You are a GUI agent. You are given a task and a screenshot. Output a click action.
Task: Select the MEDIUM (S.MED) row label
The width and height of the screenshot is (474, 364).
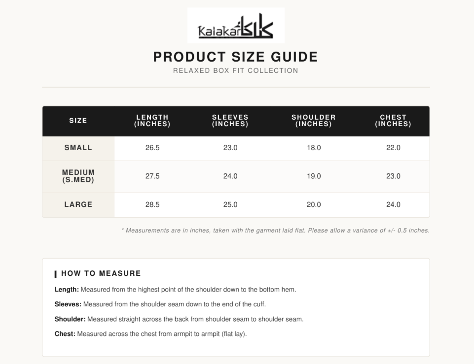click(78, 176)
